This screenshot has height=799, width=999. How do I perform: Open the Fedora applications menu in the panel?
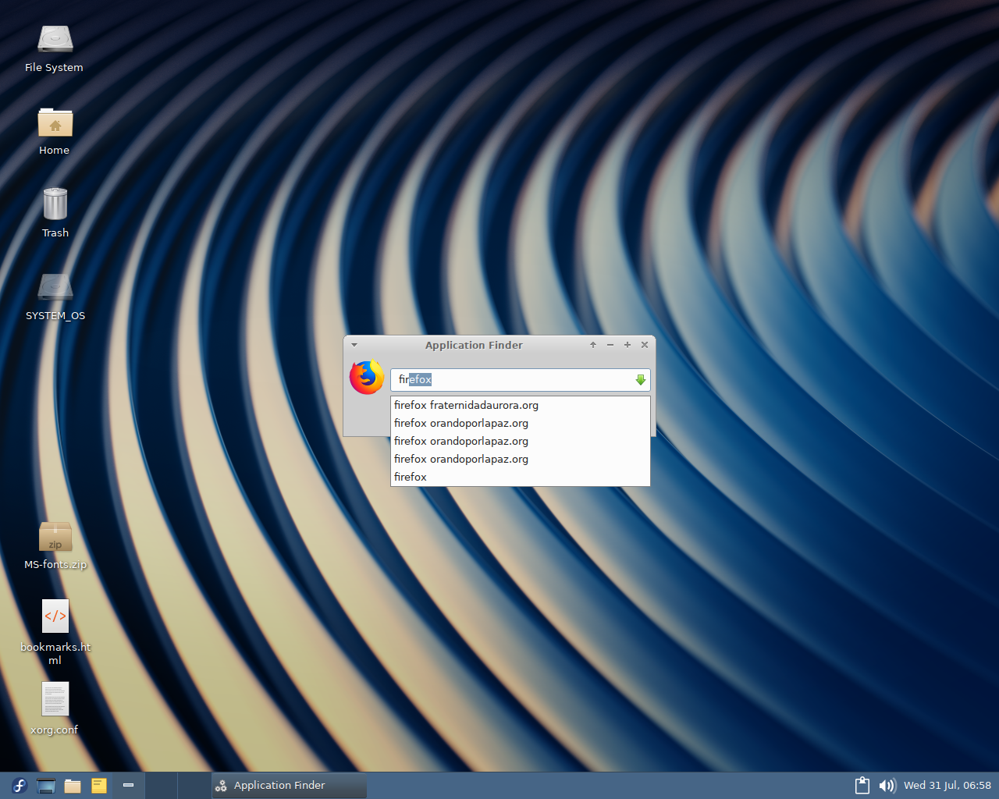click(x=20, y=786)
